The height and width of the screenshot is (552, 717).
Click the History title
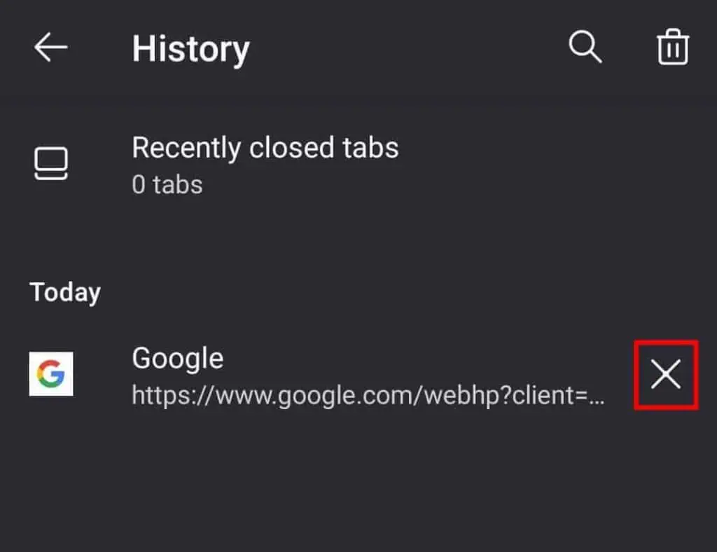click(x=190, y=48)
